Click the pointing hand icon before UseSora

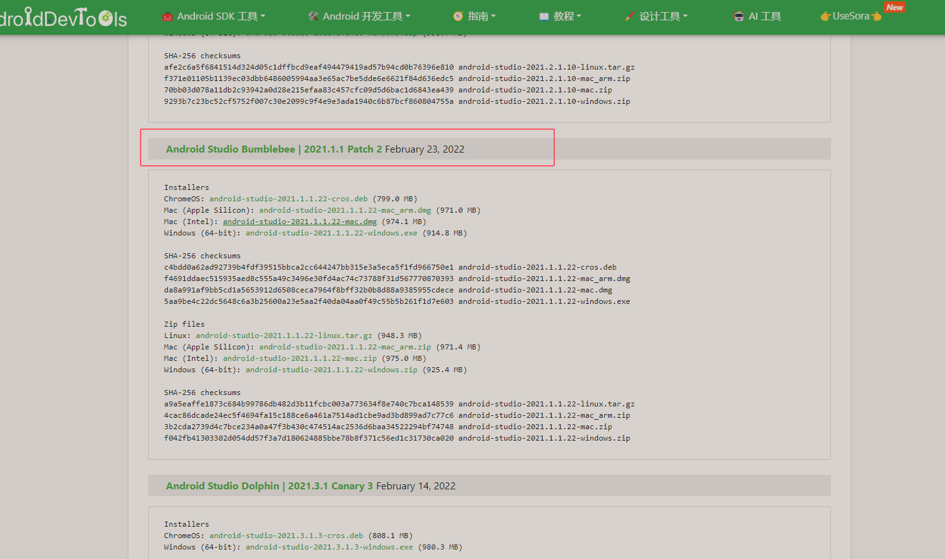(826, 16)
